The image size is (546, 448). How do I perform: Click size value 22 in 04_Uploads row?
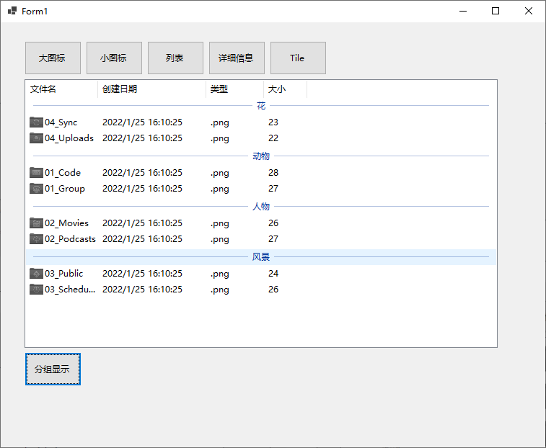pyautogui.click(x=273, y=138)
